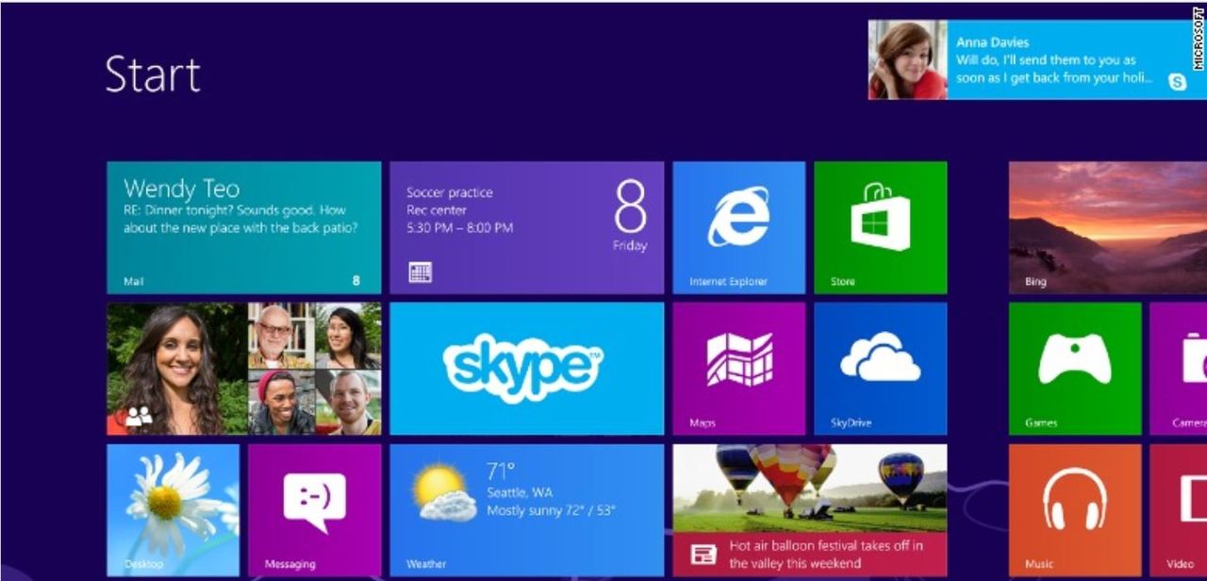Screen dimensions: 1207x581
Task: Open the Internet Explorer tile
Action: point(738,227)
